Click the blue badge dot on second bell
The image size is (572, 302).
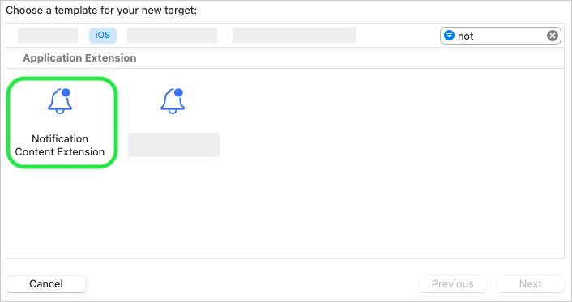point(178,92)
